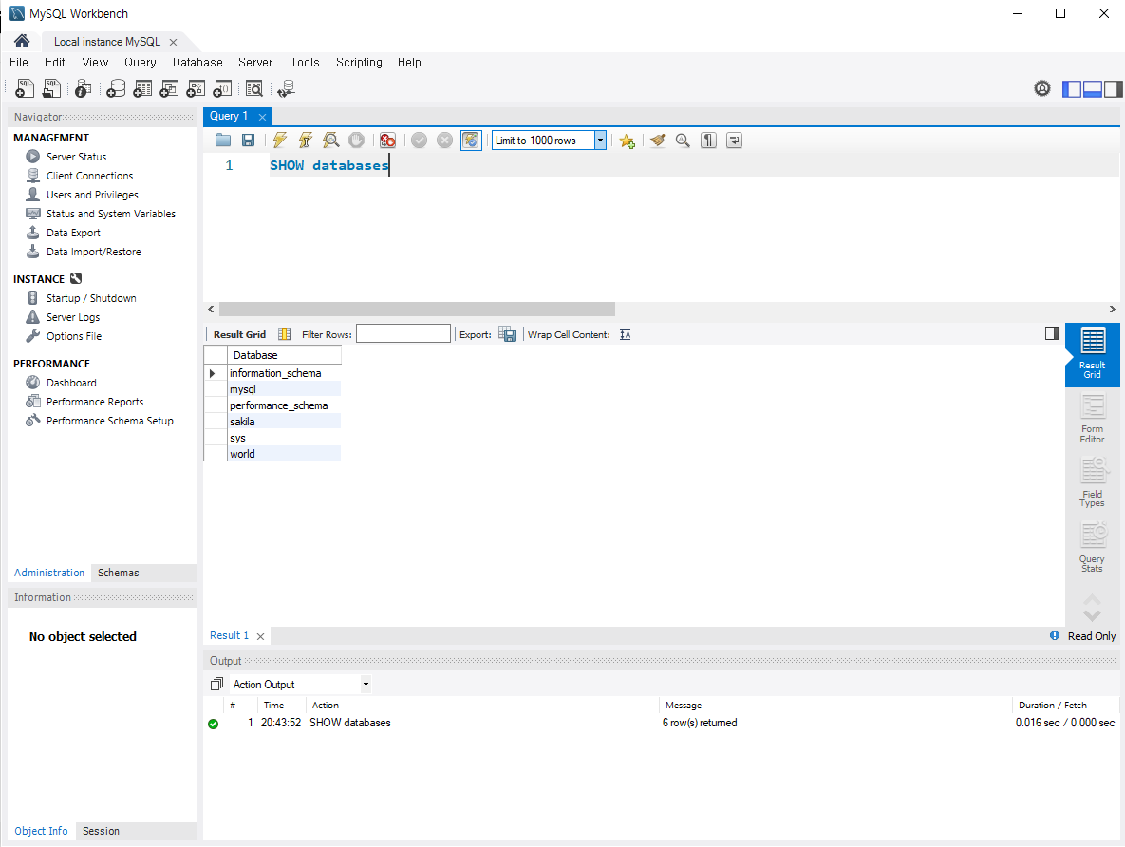Screen dimensions: 1125x847
Task: Toggle continue-on-error stop icon
Action: [x=388, y=140]
